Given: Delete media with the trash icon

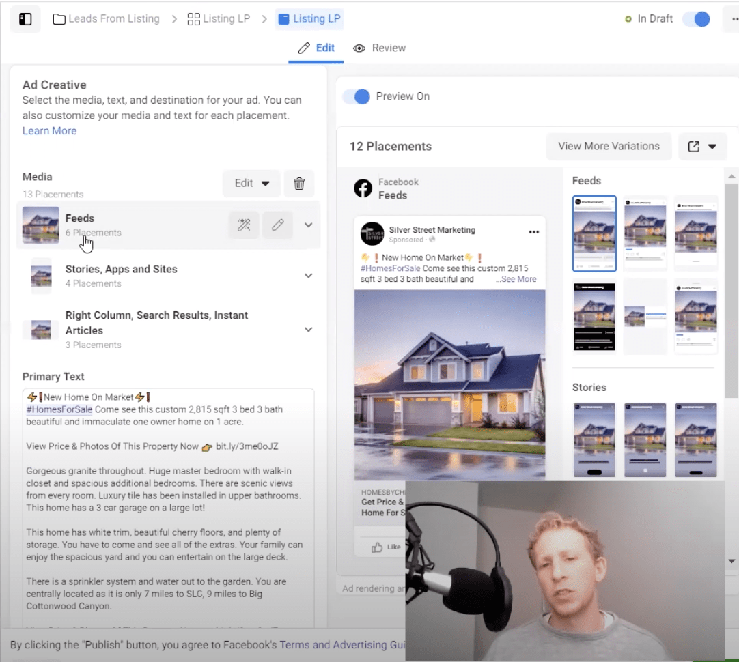Looking at the screenshot, I should [x=298, y=183].
